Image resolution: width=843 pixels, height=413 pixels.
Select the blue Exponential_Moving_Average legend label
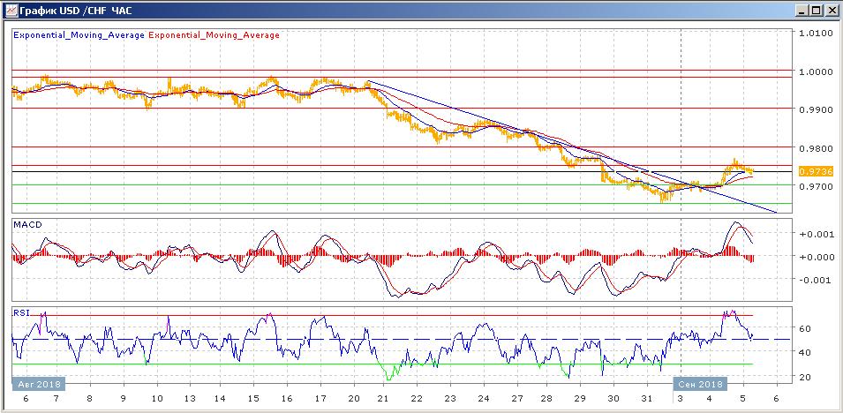tap(78, 35)
